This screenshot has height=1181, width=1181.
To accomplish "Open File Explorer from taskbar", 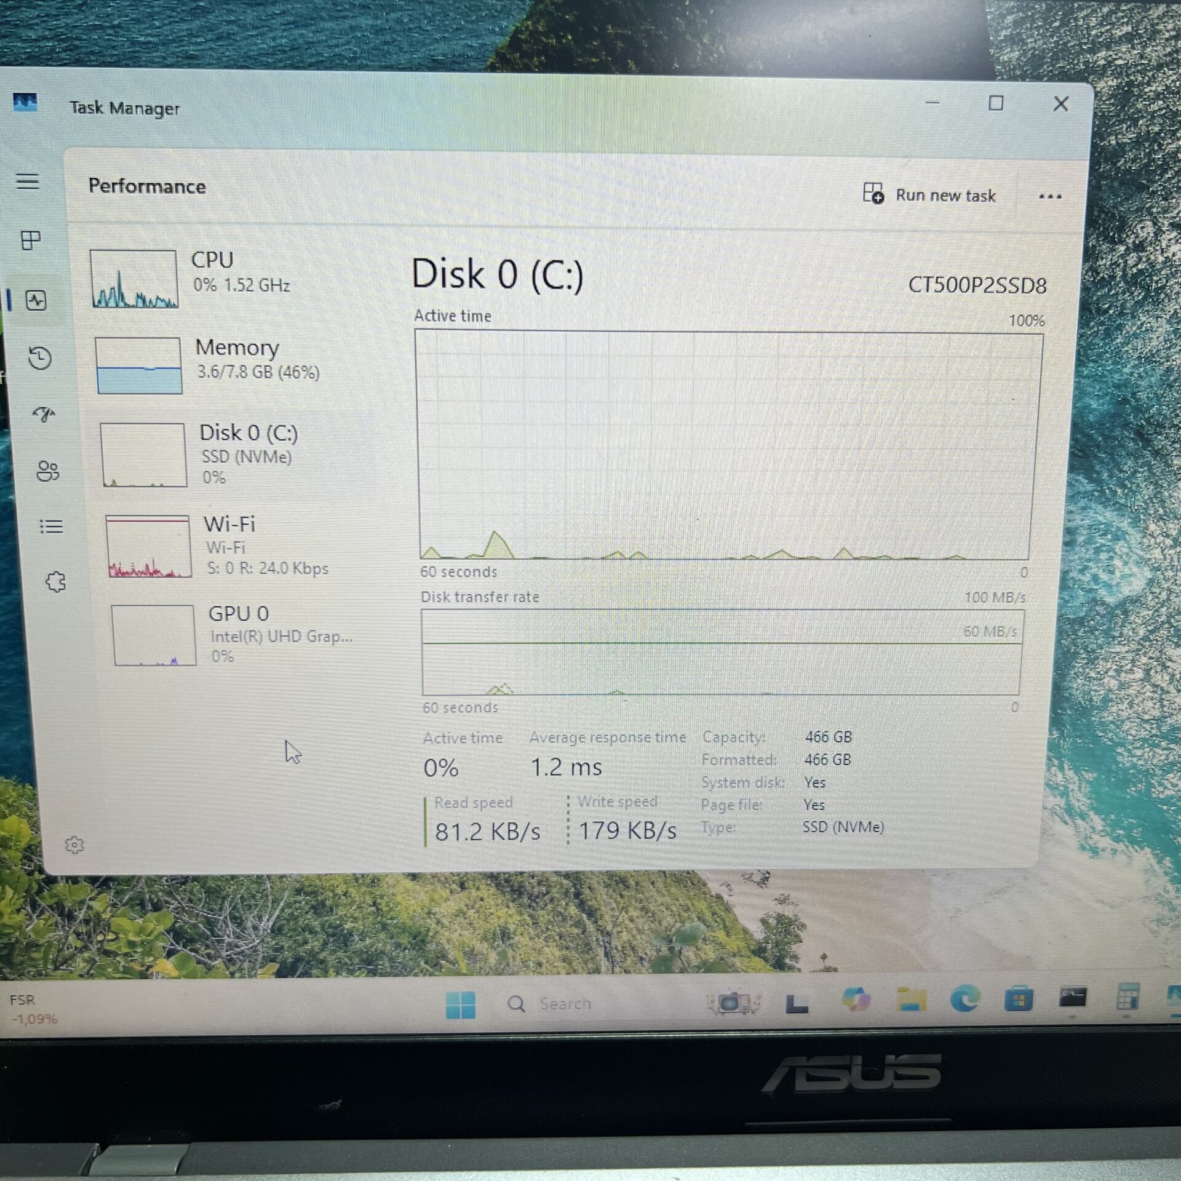I will (x=911, y=1000).
